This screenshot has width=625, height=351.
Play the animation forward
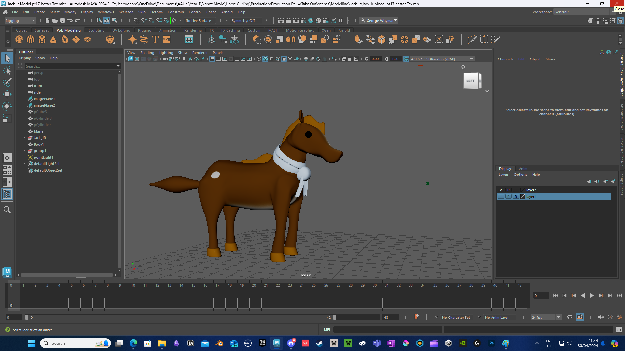[592, 295]
